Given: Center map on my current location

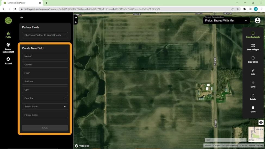Looking at the screenshot, I should pyautogui.click(x=261, y=123).
